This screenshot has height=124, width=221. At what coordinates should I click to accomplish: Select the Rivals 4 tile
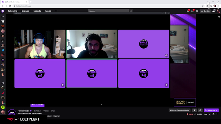point(144,73)
